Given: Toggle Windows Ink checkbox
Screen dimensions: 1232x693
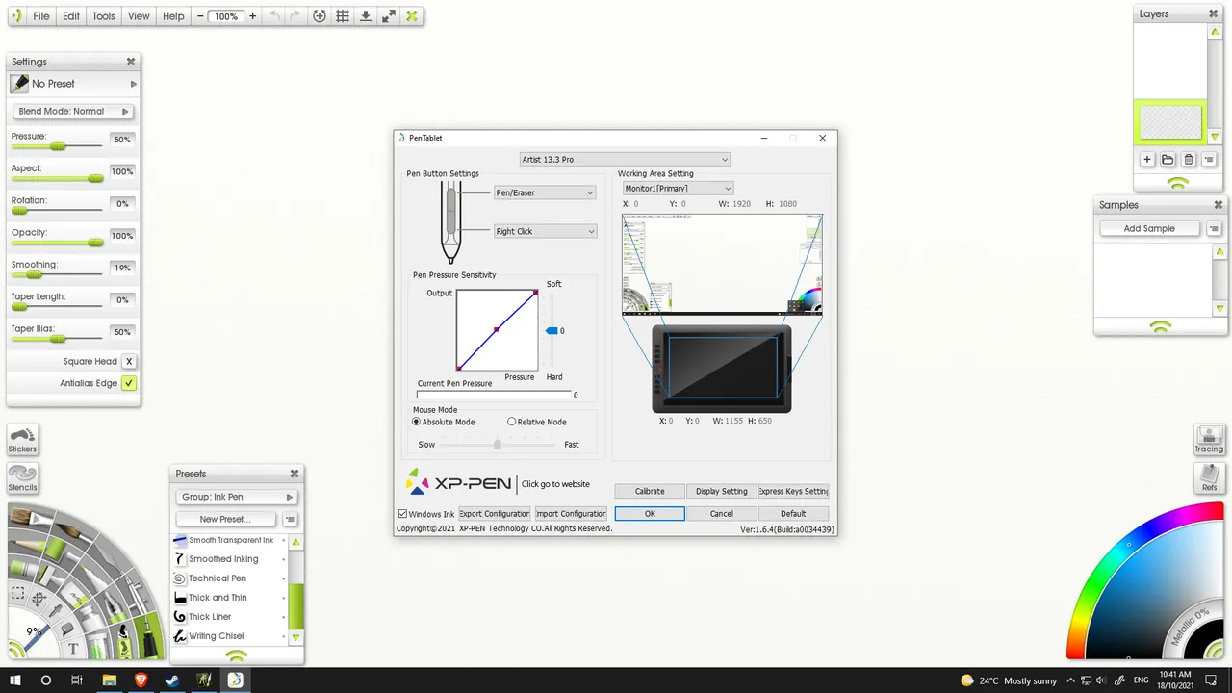Looking at the screenshot, I should pos(403,514).
